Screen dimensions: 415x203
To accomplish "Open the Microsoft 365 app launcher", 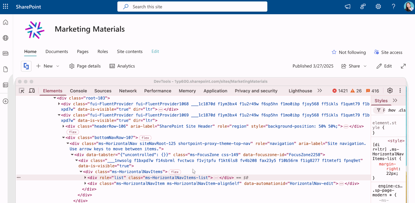I will (x=6, y=6).
